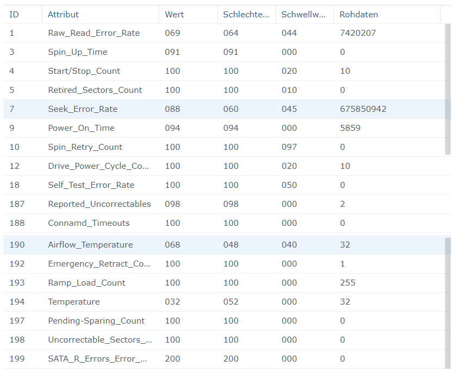Select the Airflow_Temperature attribute
The height and width of the screenshot is (373, 459).
tap(90, 245)
